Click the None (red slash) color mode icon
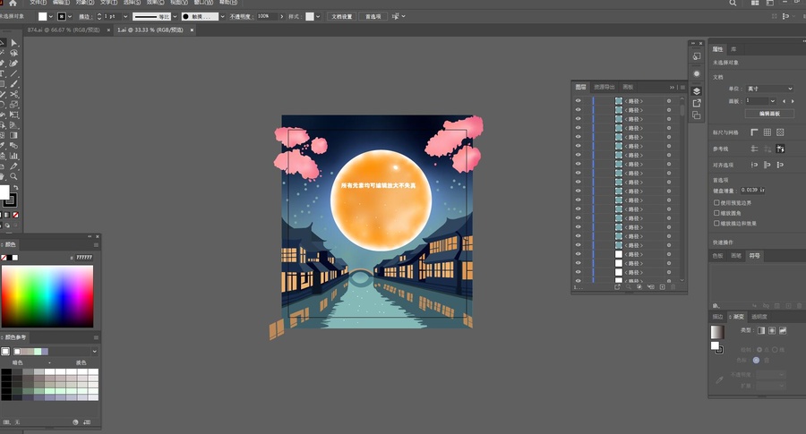This screenshot has height=434, width=806. [x=15, y=215]
